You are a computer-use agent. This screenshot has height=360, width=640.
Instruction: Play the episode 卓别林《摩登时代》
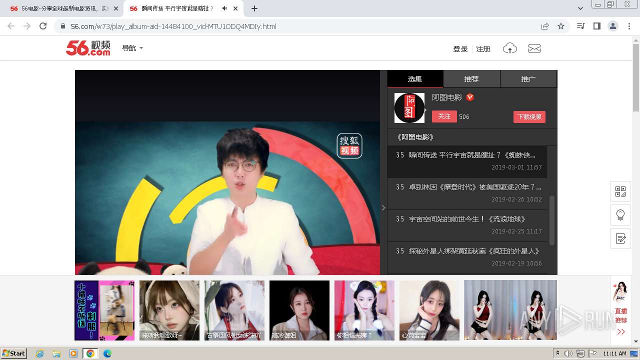coord(467,193)
